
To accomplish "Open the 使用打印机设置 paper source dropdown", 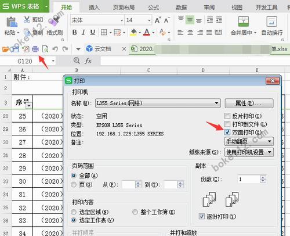I will coord(249,152).
